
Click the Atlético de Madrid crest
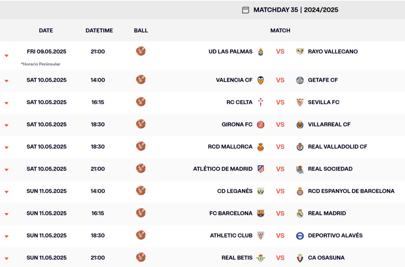click(261, 169)
